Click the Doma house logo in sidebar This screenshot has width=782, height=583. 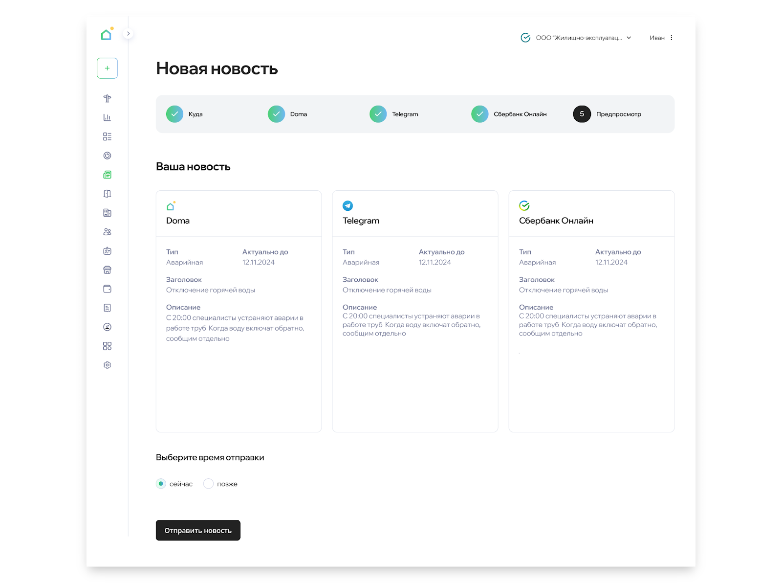point(107,34)
